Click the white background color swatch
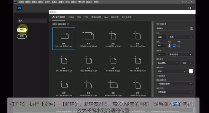The image size is (209, 113). coord(191,71)
